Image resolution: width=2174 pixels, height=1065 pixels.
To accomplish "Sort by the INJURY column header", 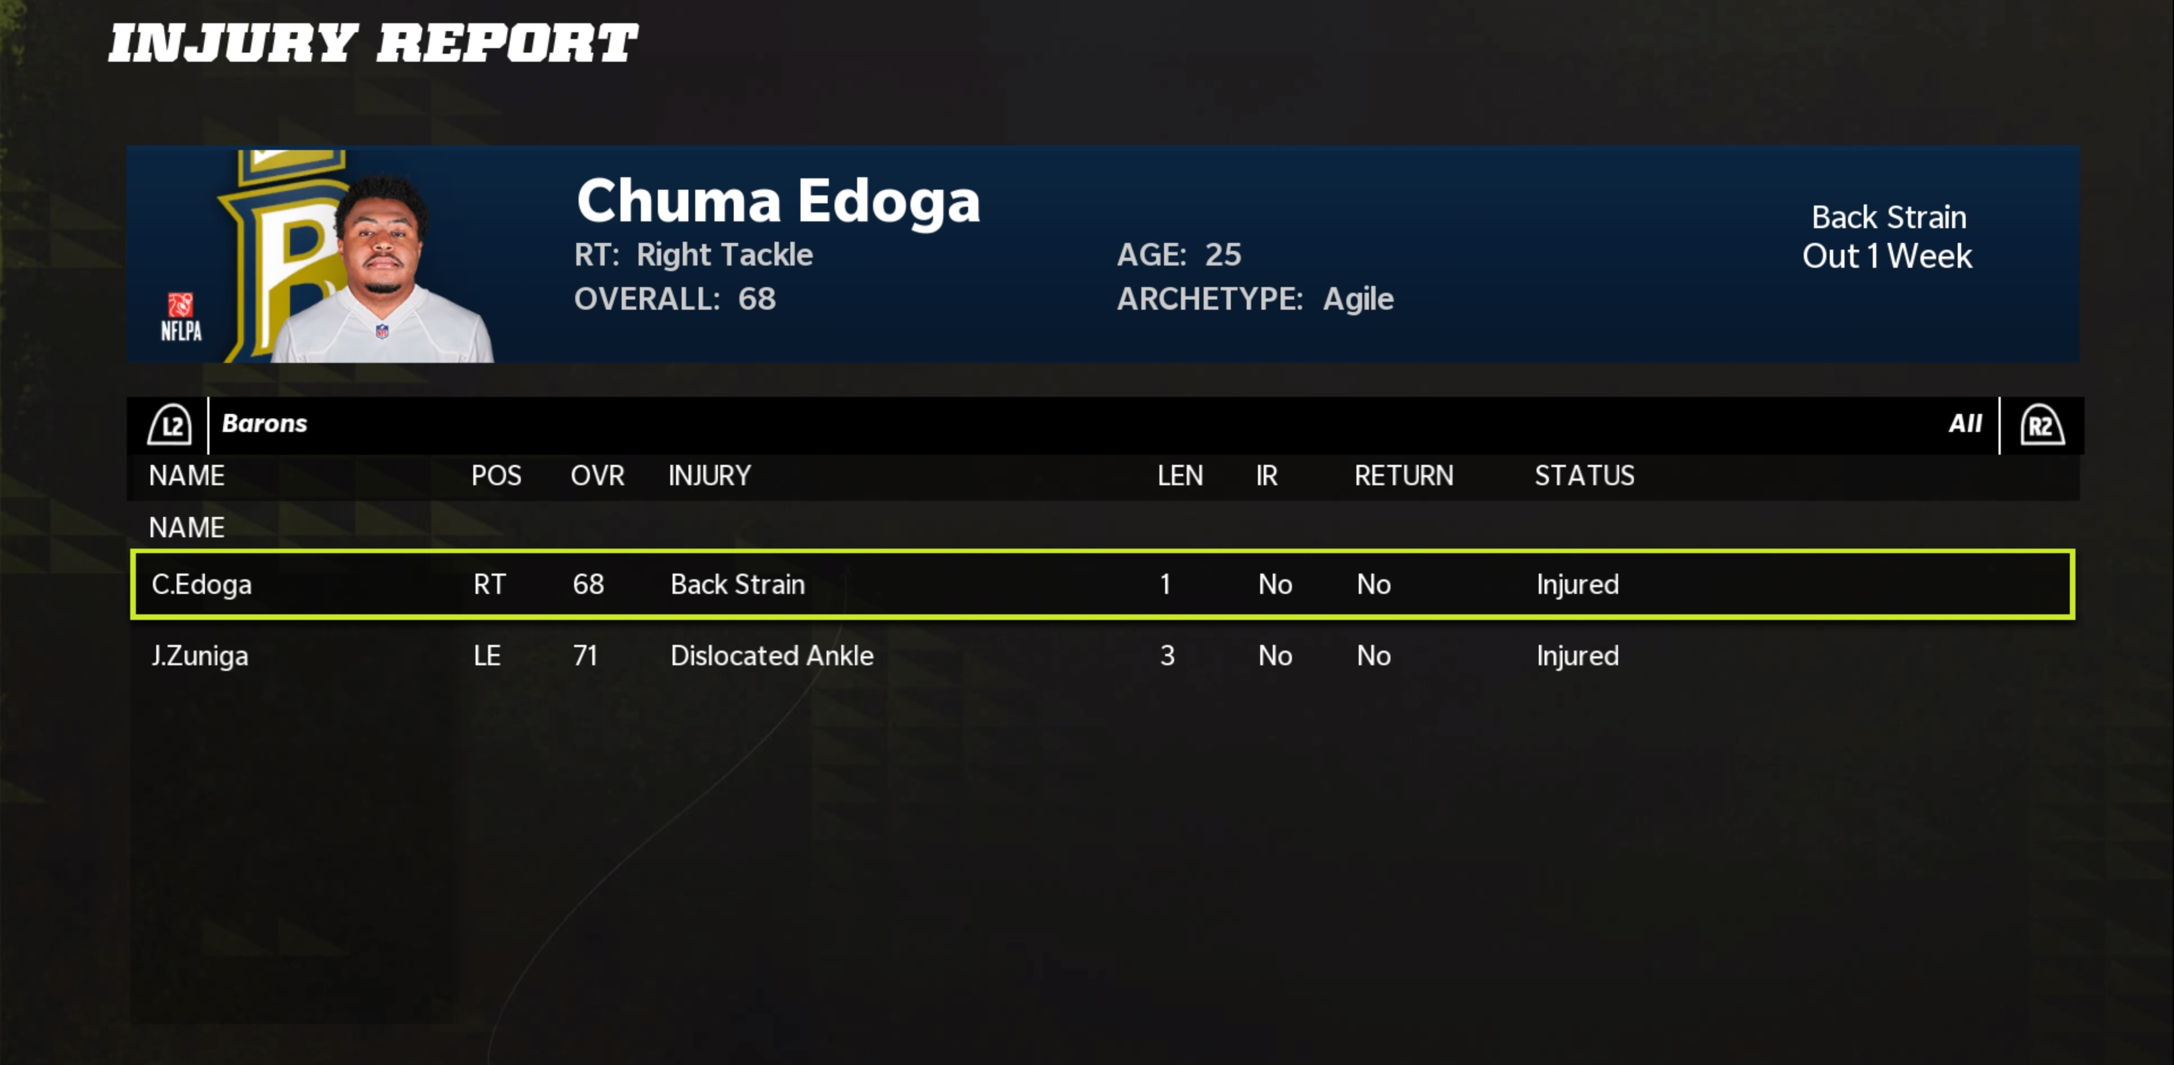I will (710, 476).
